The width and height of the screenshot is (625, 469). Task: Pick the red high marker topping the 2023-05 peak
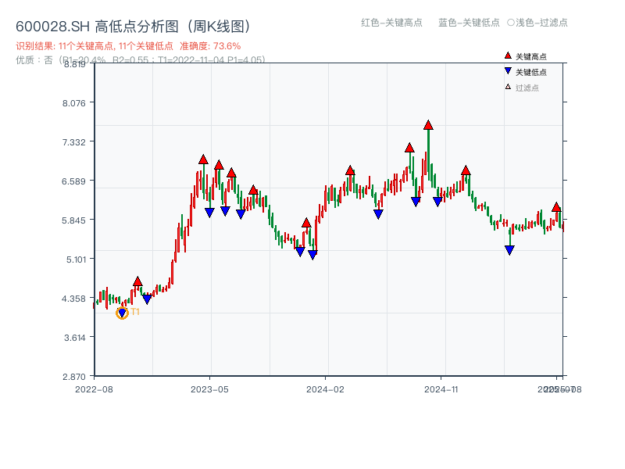point(203,159)
